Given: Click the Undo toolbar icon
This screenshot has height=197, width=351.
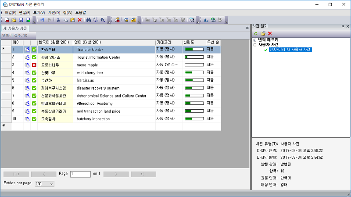Looking at the screenshot, I should (42, 20).
